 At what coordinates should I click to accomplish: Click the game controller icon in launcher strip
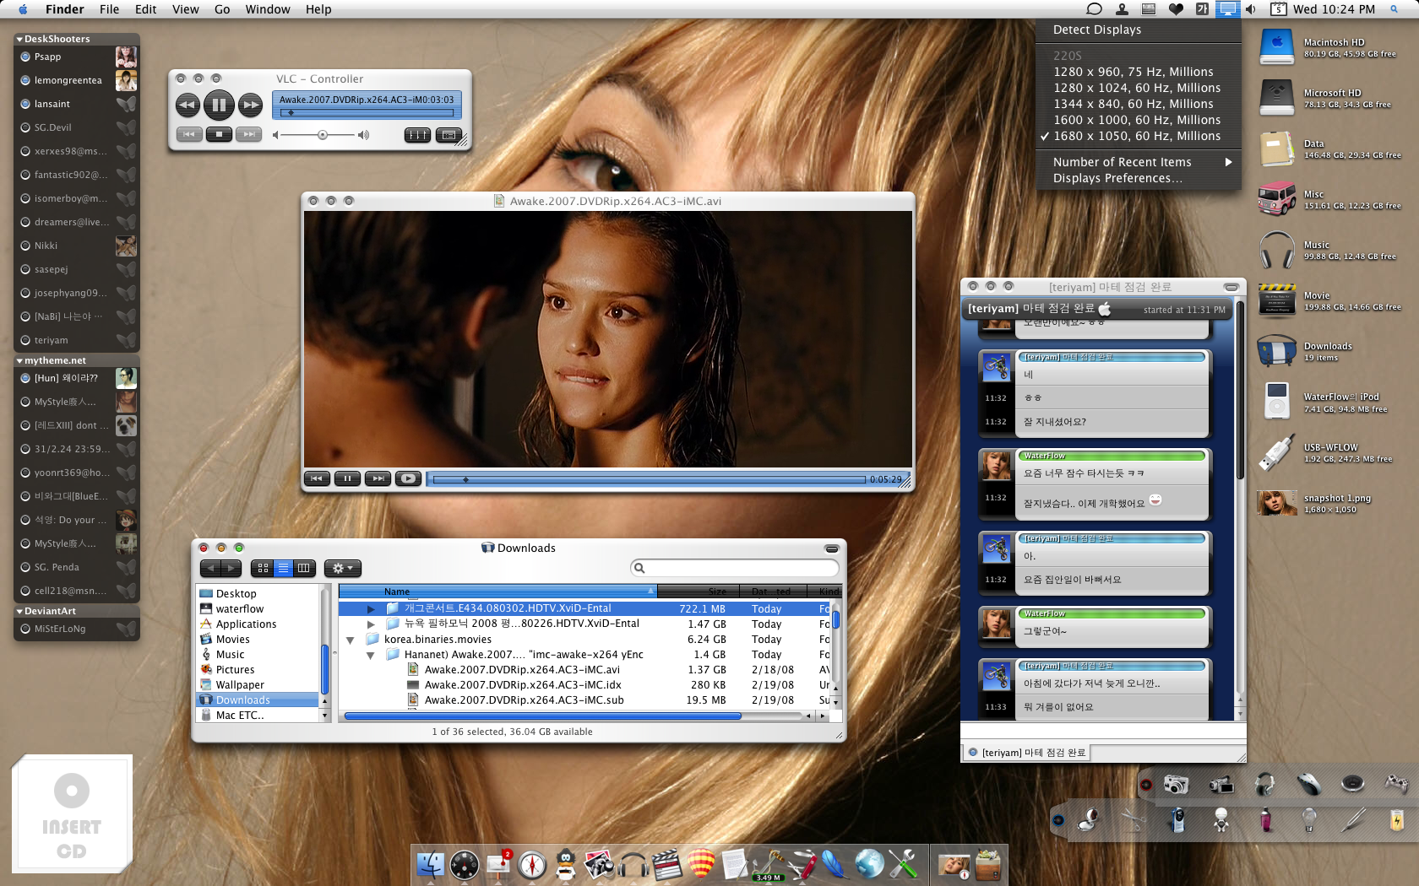click(x=1396, y=785)
